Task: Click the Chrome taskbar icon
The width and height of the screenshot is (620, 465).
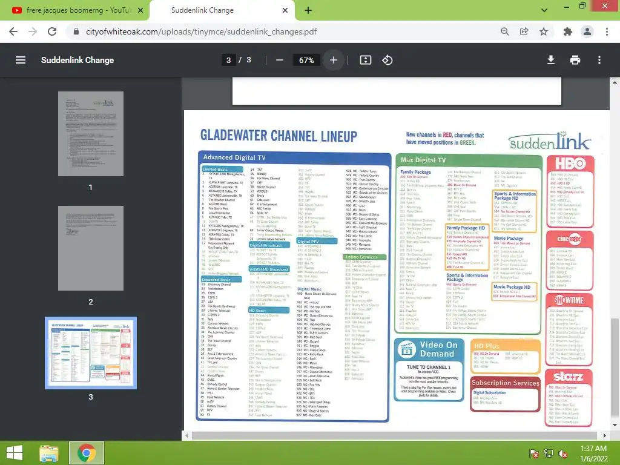Action: [x=87, y=453]
